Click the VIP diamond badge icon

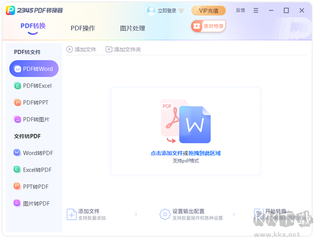[x=181, y=10]
